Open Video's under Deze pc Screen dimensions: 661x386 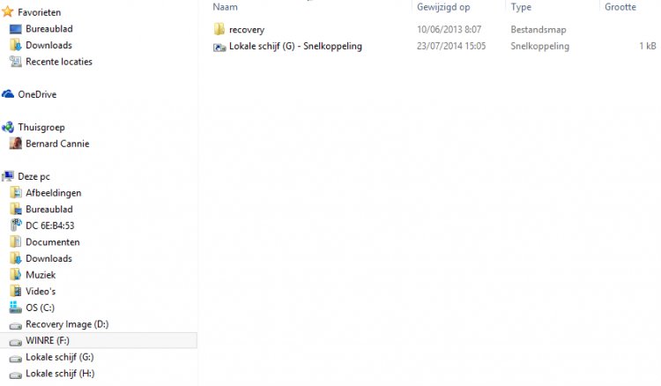tap(41, 291)
